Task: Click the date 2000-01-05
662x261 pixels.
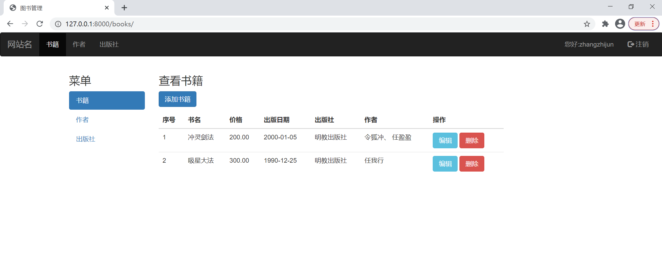Action: pyautogui.click(x=280, y=137)
